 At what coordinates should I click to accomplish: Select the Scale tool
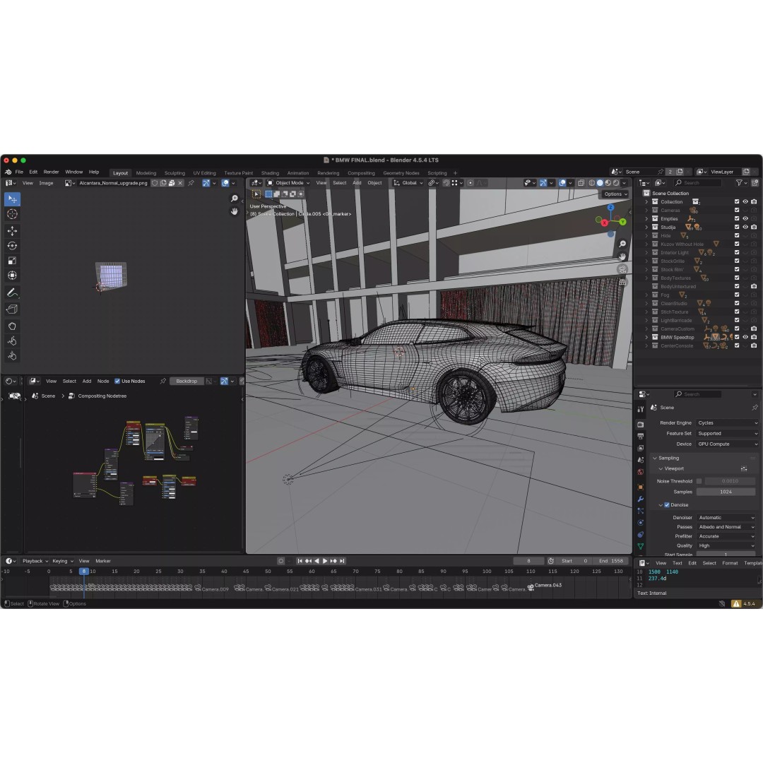pos(12,261)
